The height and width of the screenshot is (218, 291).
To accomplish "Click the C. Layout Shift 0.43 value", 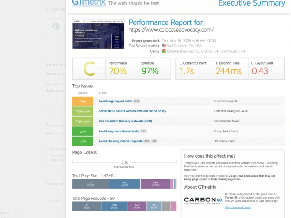I will click(260, 71).
